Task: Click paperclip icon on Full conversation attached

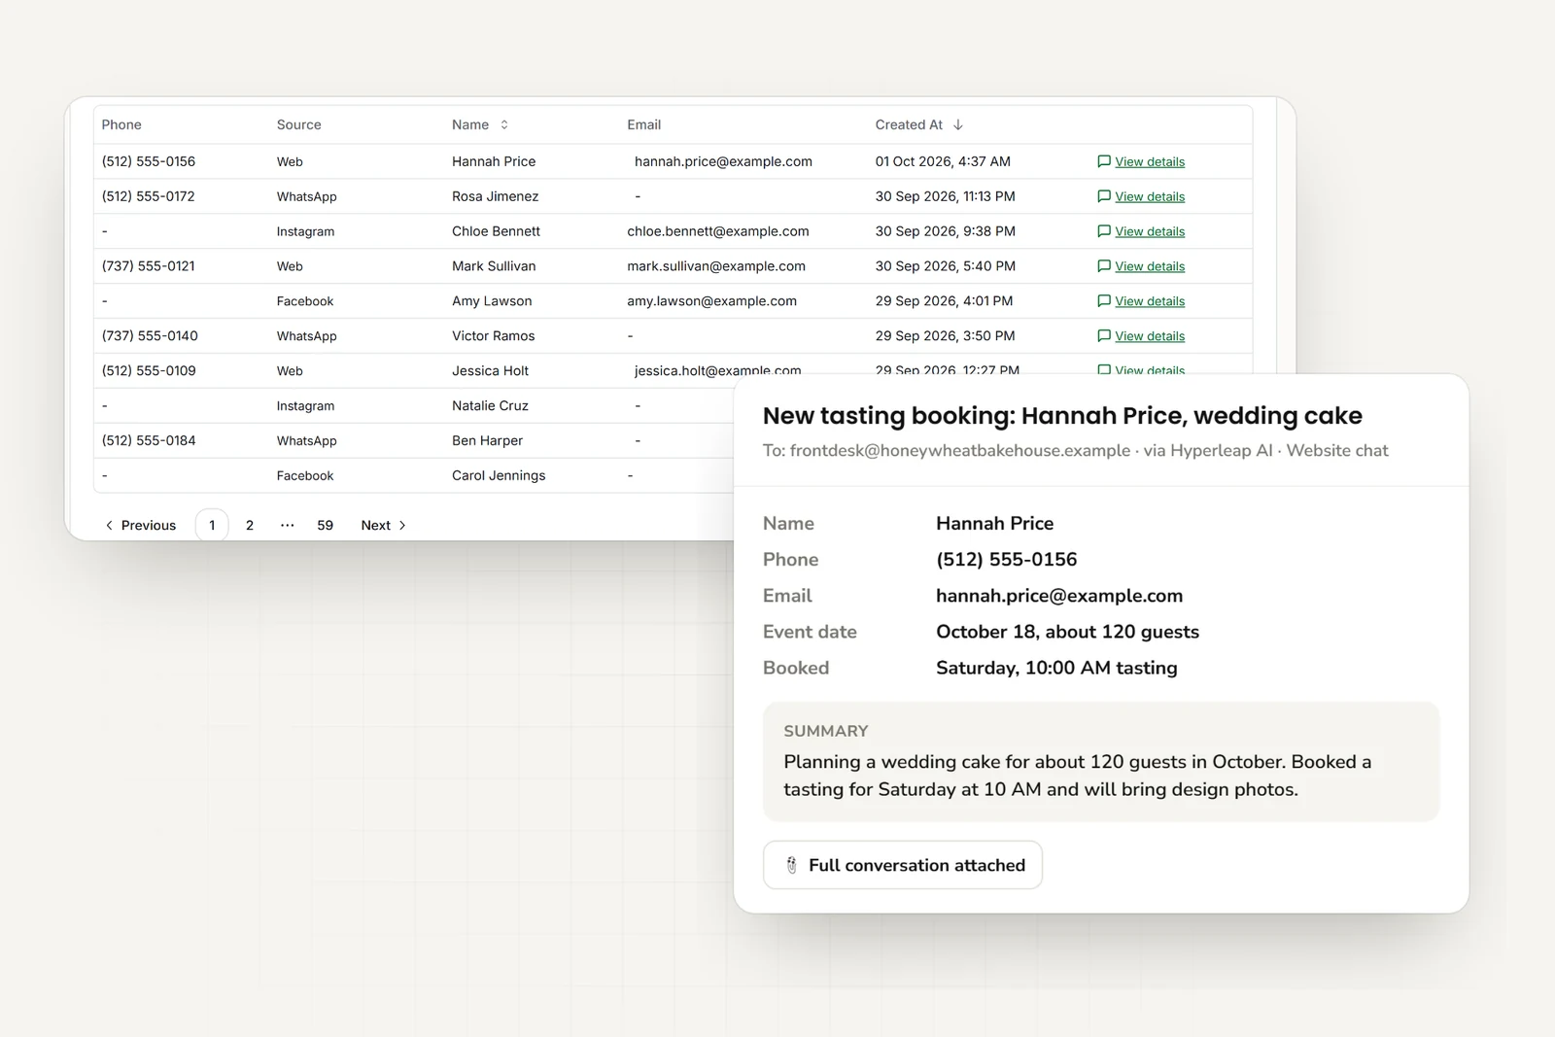Action: (x=791, y=865)
